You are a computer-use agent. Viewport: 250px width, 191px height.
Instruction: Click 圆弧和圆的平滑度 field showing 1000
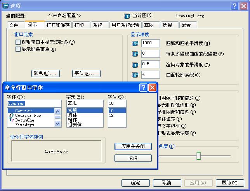pyautogui.click(x=151, y=43)
